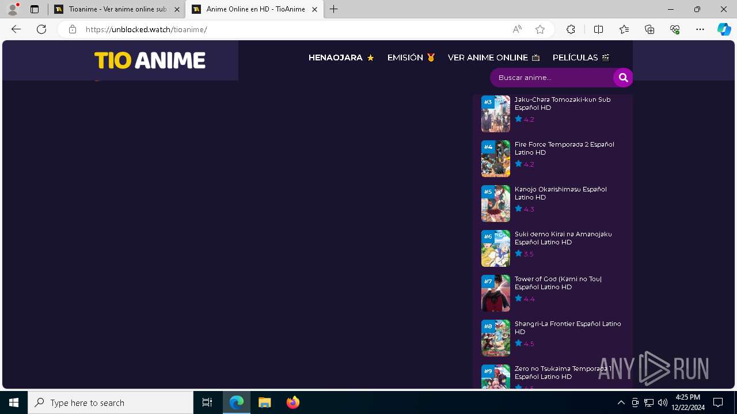Click the 4.3 rating of Kanojo Okarishimasu

coord(525,209)
